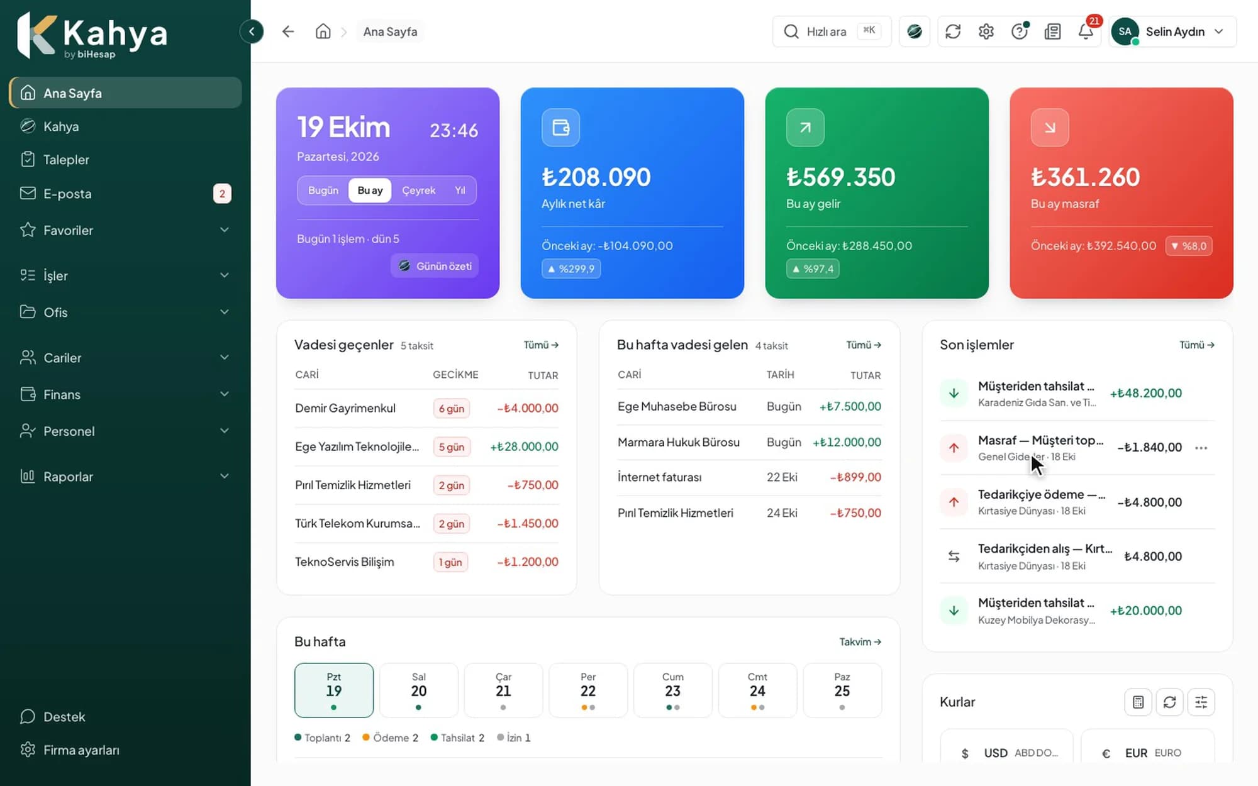1258x786 pixels.
Task: Open Talepler in sidebar
Action: 126,160
